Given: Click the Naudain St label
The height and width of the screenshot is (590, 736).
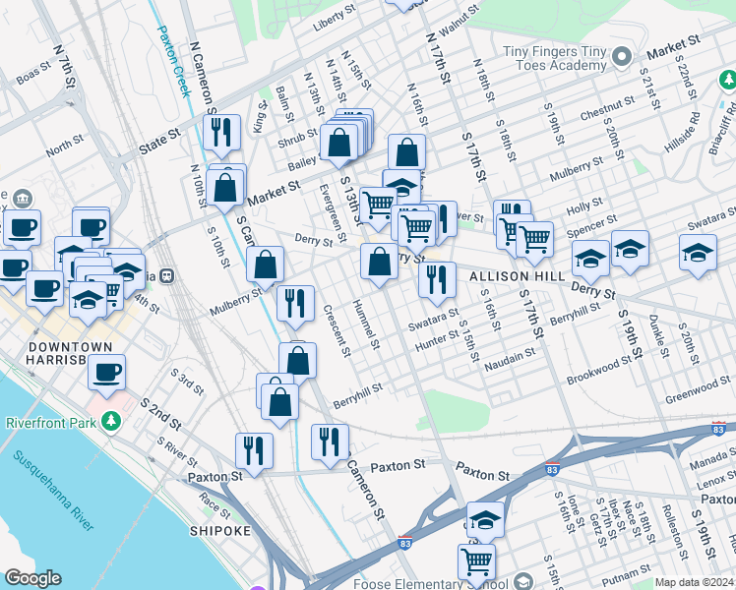Looking at the screenshot, I should [x=510, y=360].
